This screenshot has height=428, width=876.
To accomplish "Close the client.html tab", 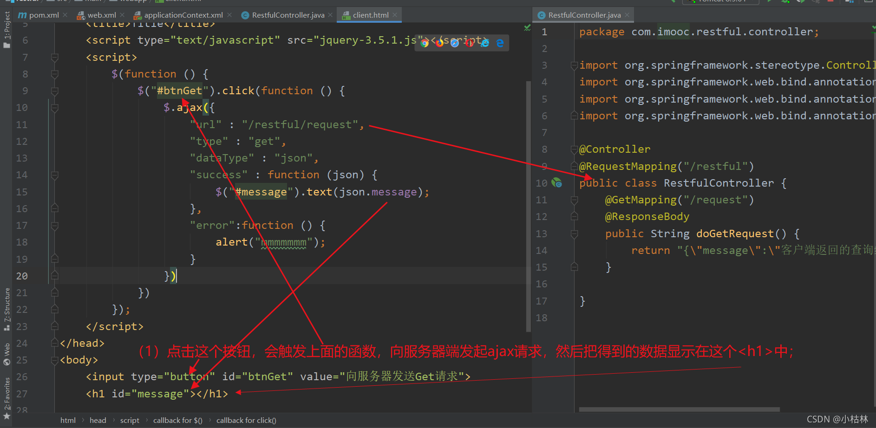I will [395, 15].
